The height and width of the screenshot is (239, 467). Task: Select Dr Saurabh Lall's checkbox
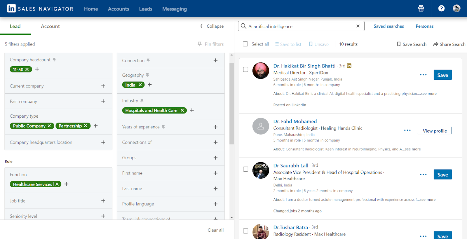coord(246,169)
